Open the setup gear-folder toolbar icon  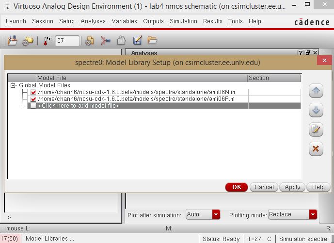[28, 41]
